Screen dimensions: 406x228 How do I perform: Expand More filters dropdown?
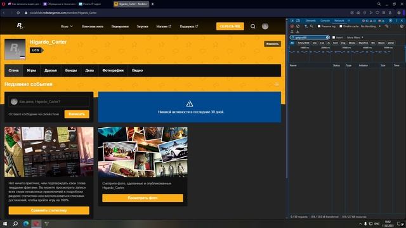[355, 37]
